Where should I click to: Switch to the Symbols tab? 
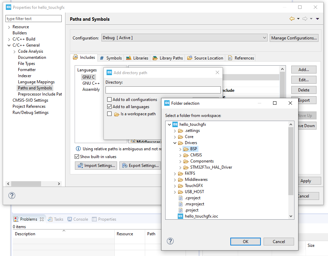[111, 58]
